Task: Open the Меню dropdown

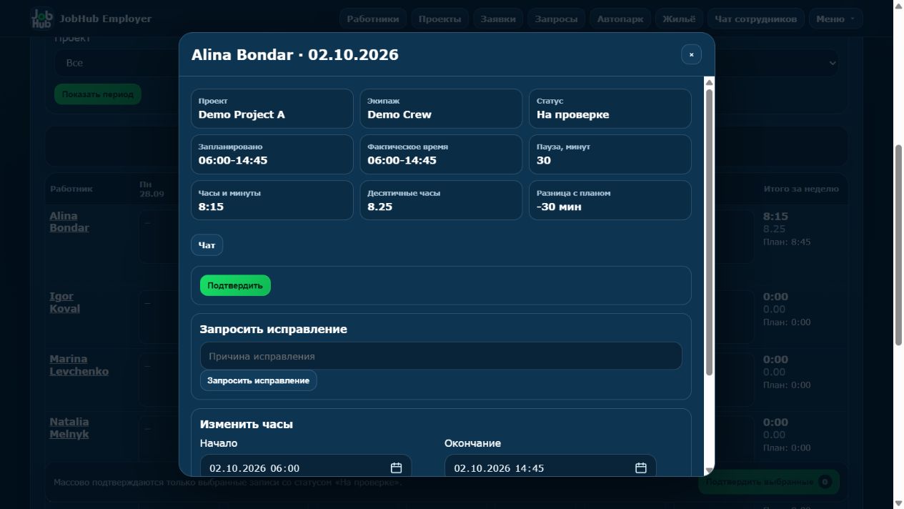Action: tap(835, 19)
